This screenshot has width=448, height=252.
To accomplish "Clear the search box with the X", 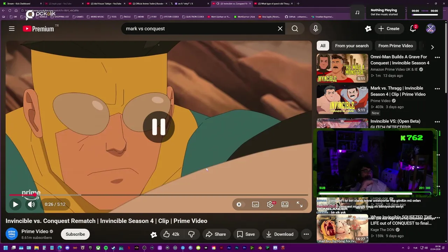I will 280,29.
